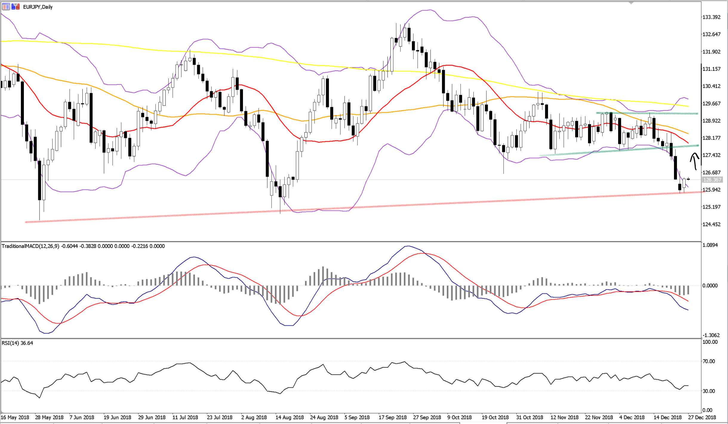
Task: Click the 124.452 price scale label
Action: tap(711, 224)
